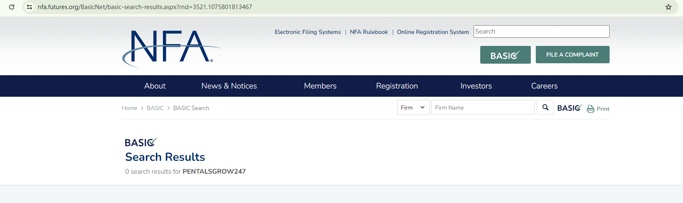
Task: Open the NFA Rulebook link
Action: (x=369, y=32)
